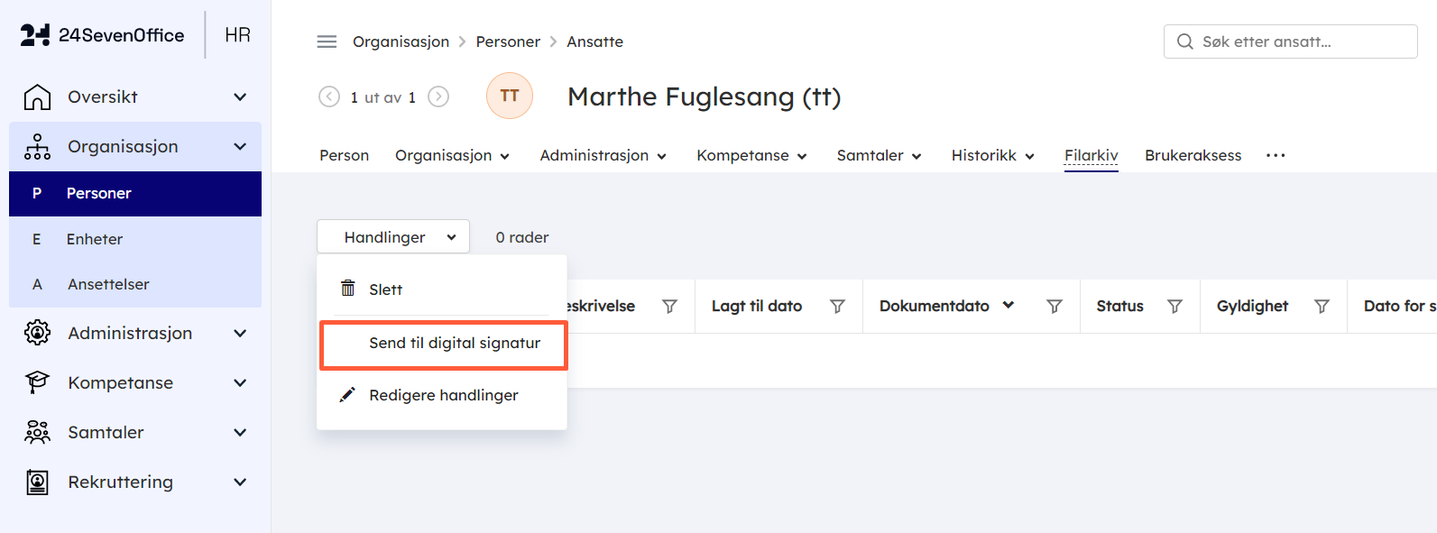The image size is (1437, 533).
Task: Click the Rekruttering sidebar icon
Action: tap(37, 482)
